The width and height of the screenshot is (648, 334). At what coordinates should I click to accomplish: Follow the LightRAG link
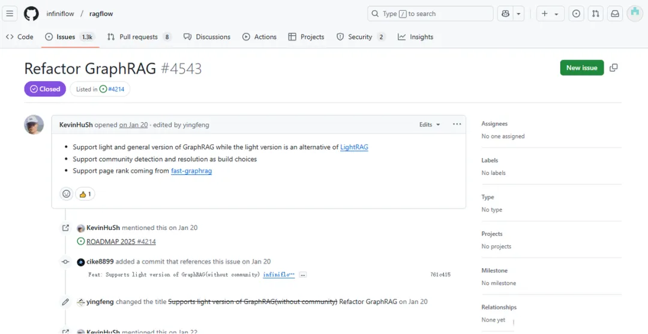click(354, 147)
